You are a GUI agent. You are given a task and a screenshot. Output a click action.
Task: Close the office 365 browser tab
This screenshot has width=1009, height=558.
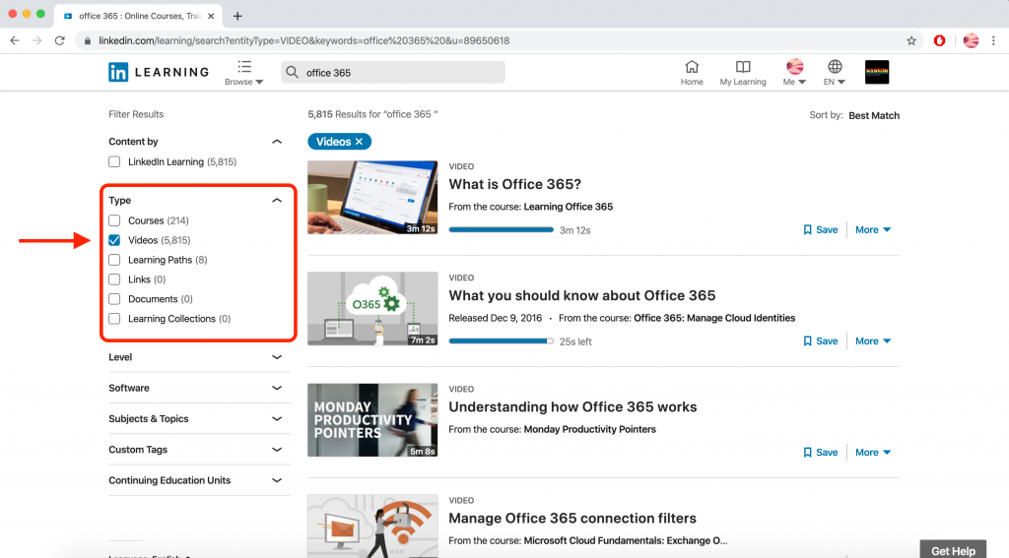pos(211,16)
